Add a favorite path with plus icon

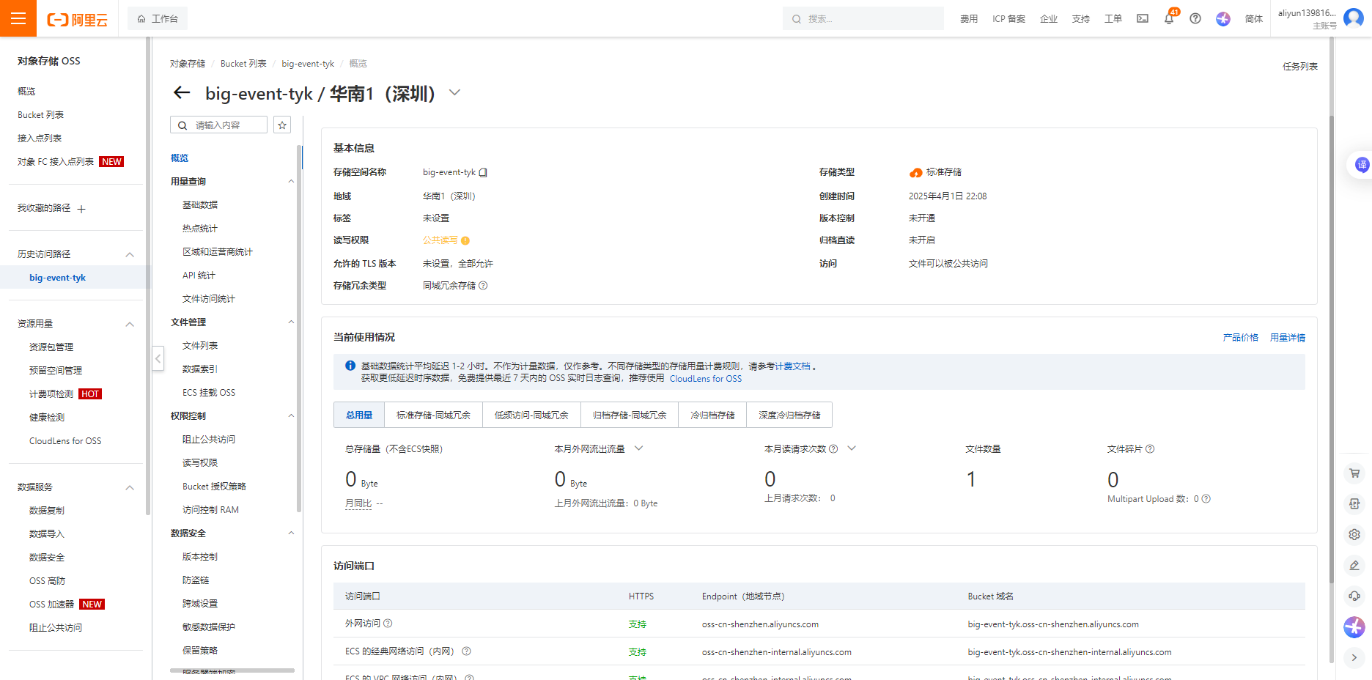tap(81, 209)
